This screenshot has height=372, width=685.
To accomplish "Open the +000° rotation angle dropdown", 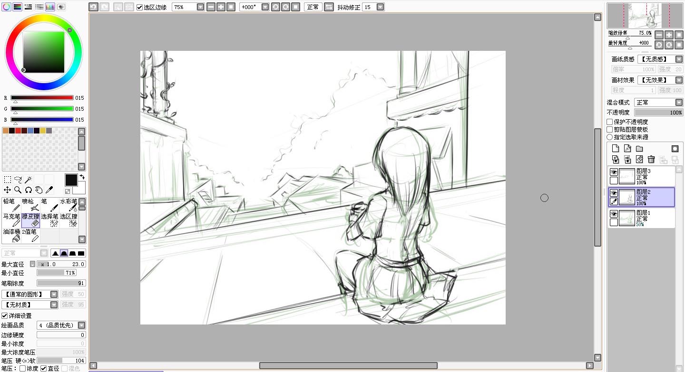I will point(265,7).
